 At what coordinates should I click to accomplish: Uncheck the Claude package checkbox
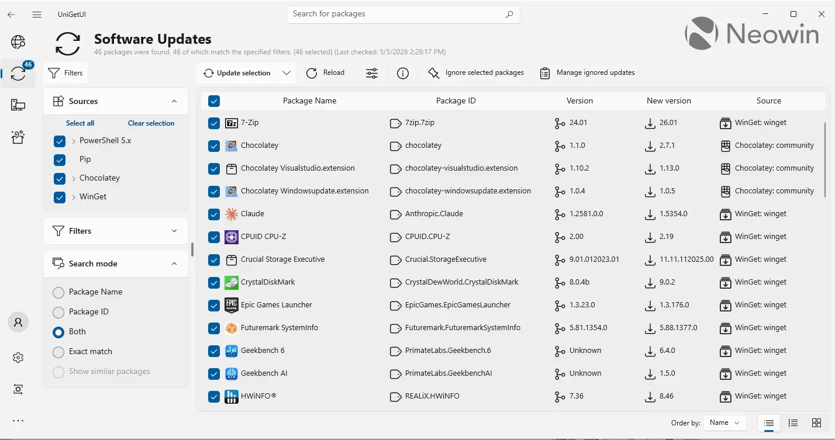coord(214,214)
